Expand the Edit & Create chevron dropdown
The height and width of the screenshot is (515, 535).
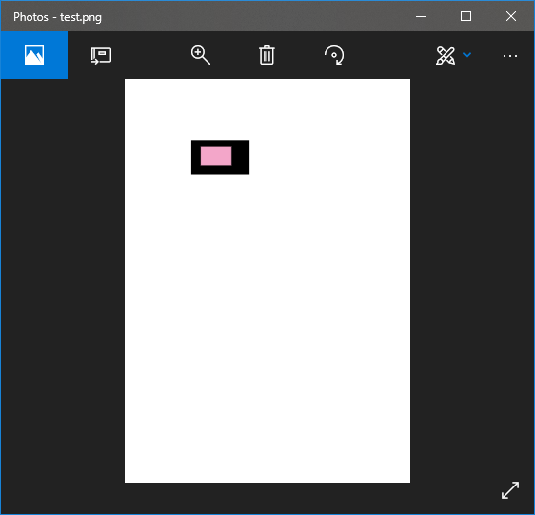[x=467, y=55]
